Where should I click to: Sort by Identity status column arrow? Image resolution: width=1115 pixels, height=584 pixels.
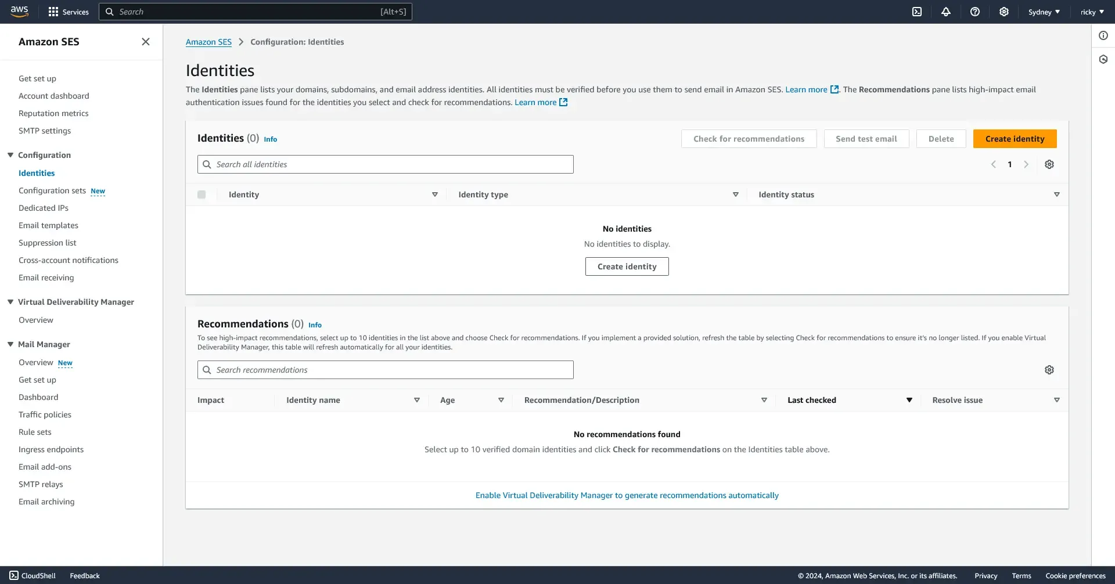tap(1057, 194)
